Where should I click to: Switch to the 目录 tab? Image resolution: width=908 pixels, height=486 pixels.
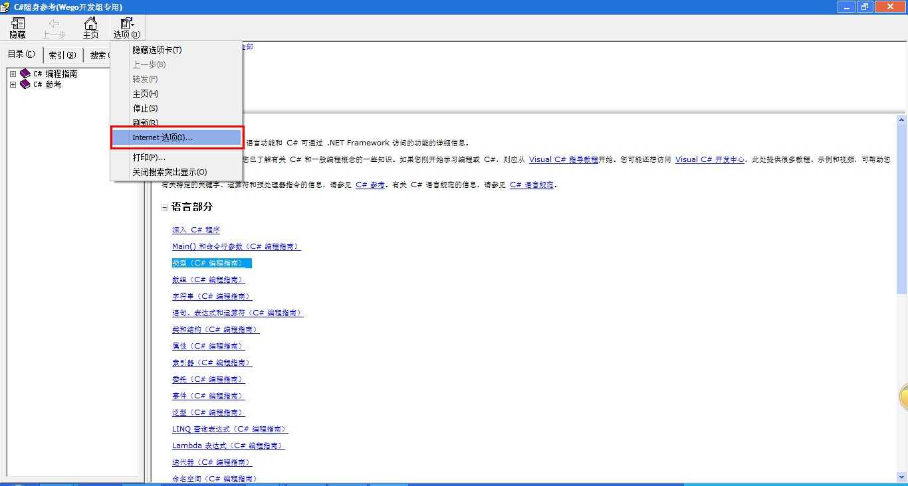coord(21,54)
